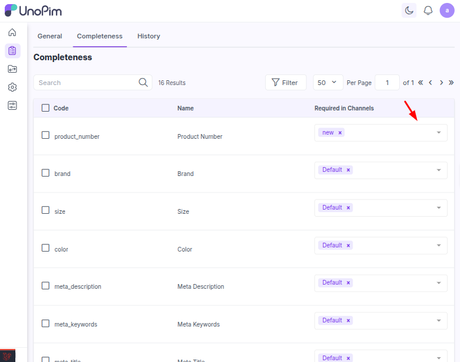Click the Filter button
The height and width of the screenshot is (362, 460).
pos(285,83)
